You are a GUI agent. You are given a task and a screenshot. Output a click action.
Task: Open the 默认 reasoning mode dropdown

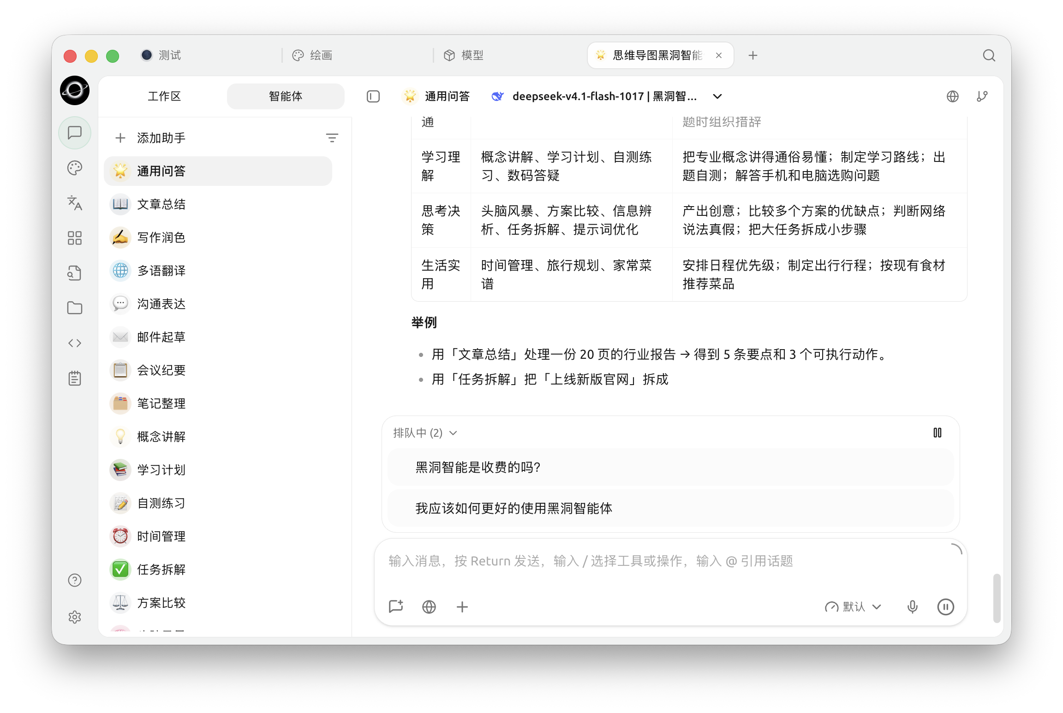click(854, 606)
